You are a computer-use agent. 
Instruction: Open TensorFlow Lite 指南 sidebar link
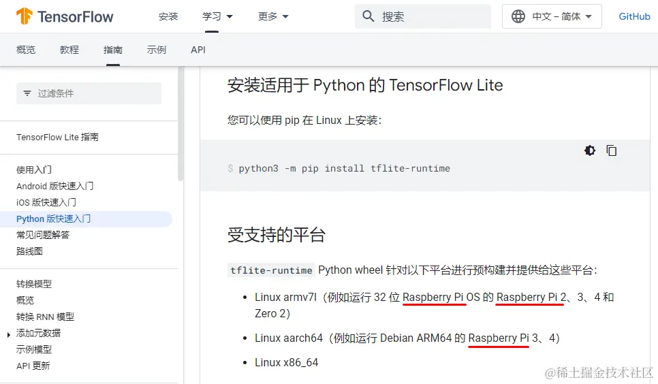tap(57, 137)
